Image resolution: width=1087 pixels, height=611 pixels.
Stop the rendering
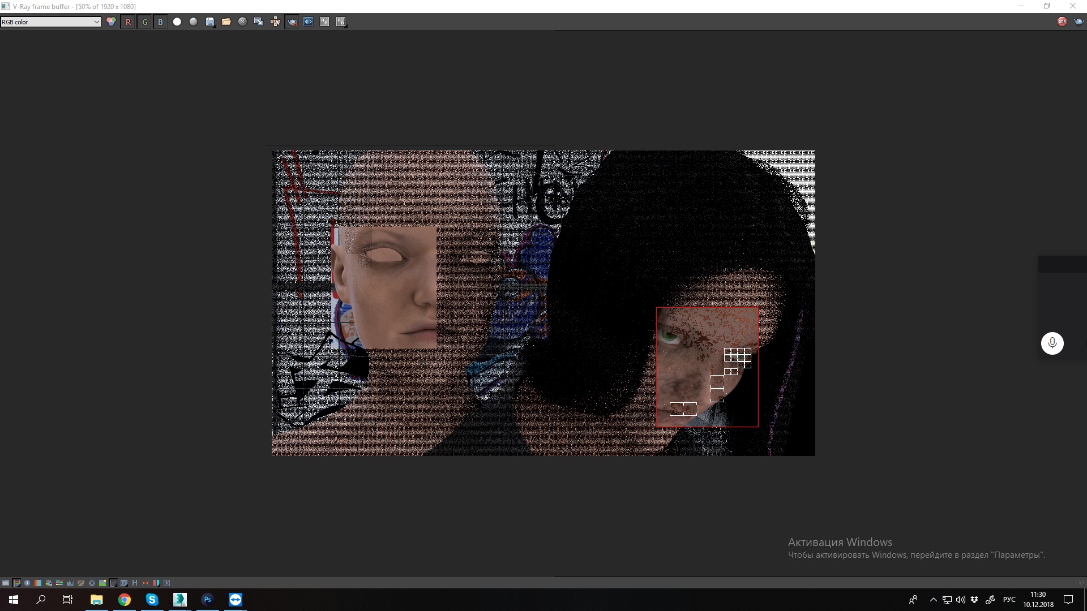pos(1062,21)
